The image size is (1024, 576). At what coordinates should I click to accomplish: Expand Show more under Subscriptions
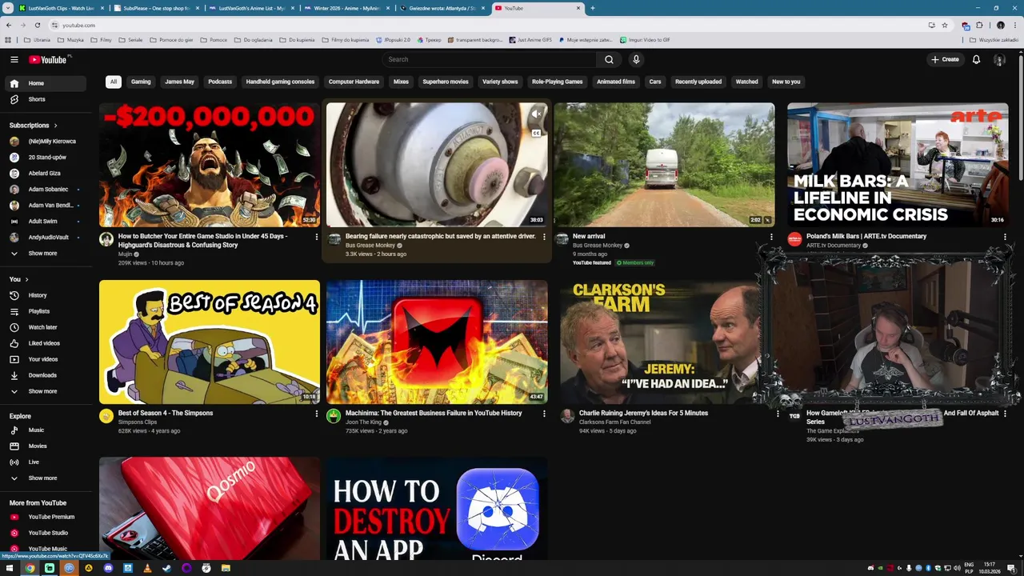click(x=45, y=253)
